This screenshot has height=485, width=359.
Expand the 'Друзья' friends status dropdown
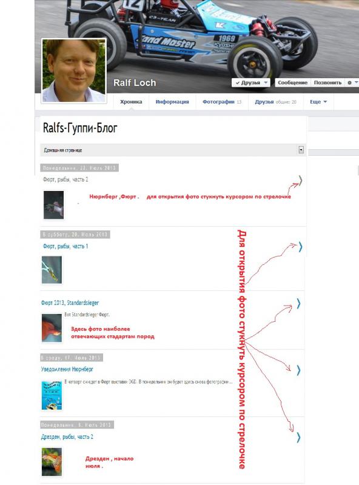(x=251, y=82)
